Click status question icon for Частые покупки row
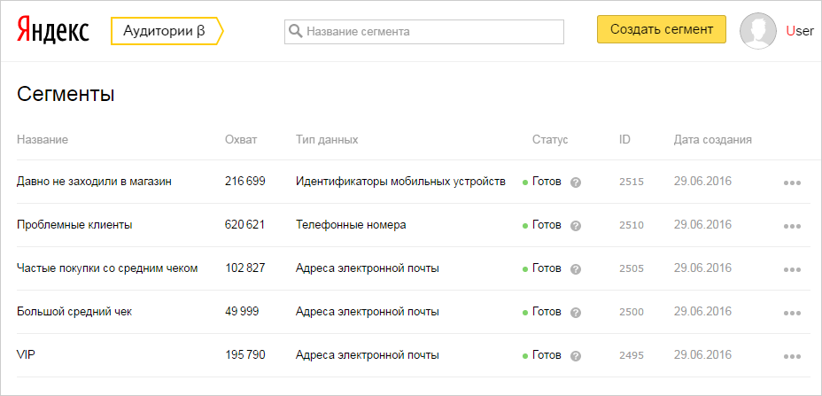 (576, 269)
